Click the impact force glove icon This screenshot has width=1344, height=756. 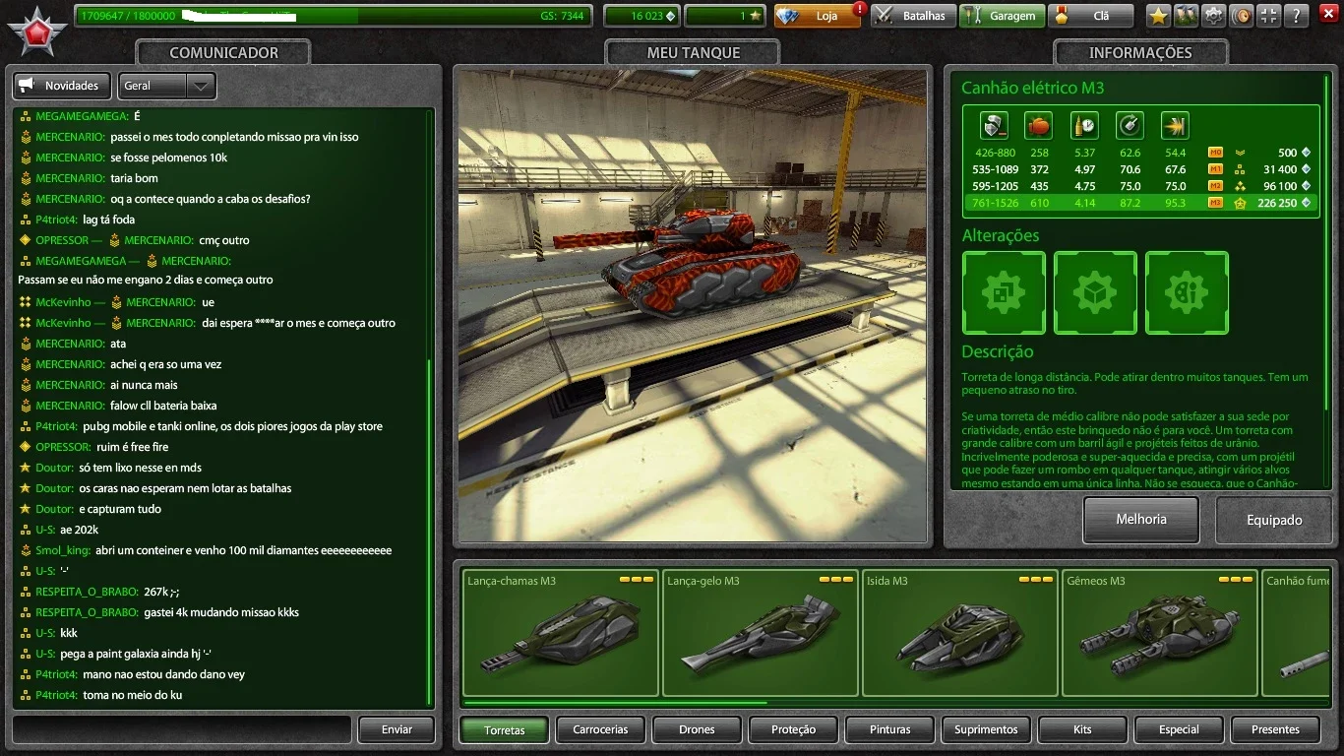pyautogui.click(x=1039, y=125)
